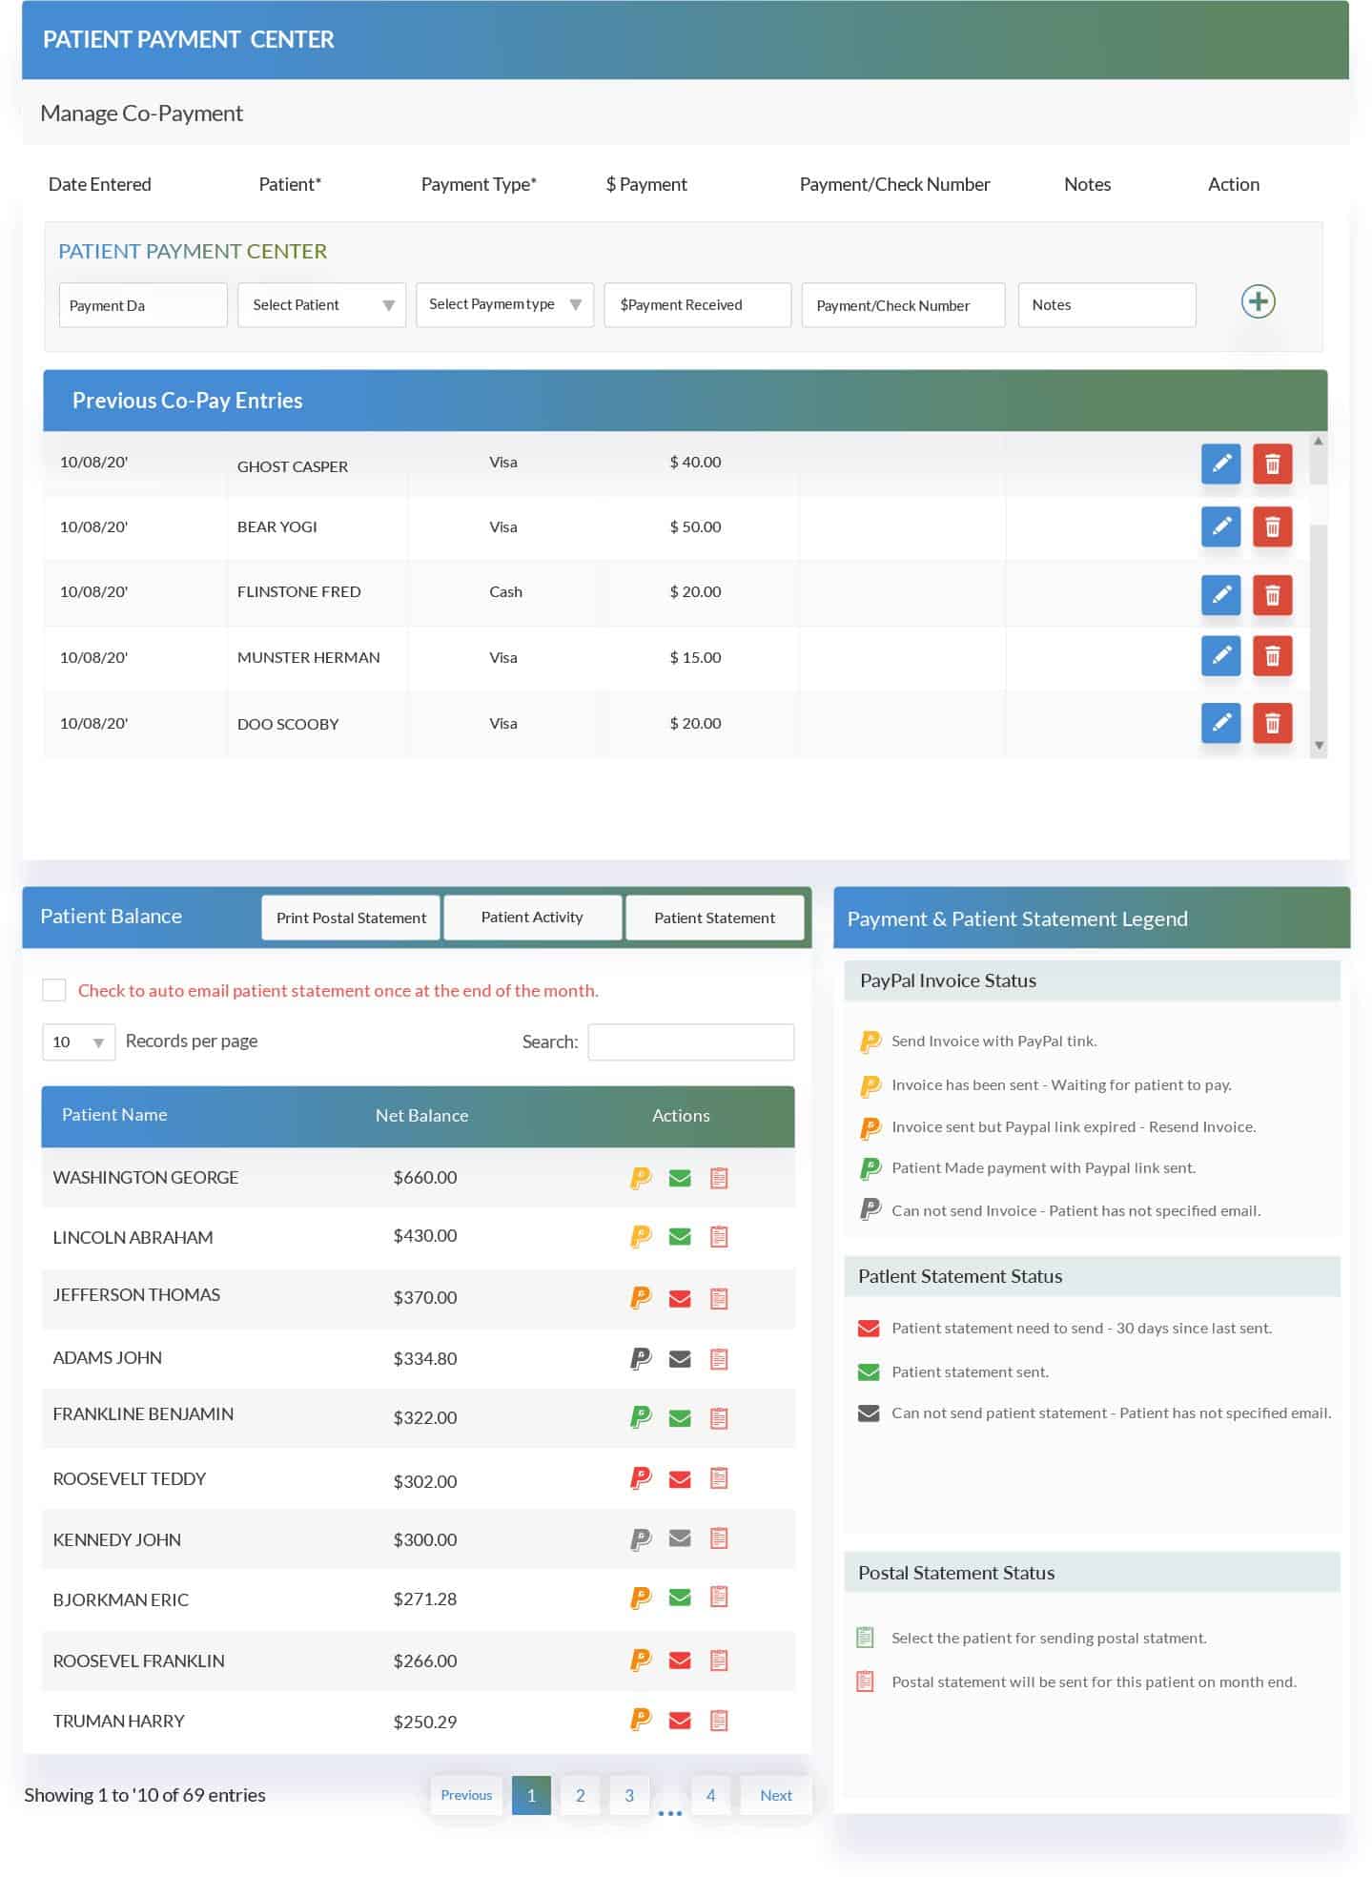The height and width of the screenshot is (1877, 1372).
Task: Click the Payment/Check Number field
Action: tap(903, 305)
